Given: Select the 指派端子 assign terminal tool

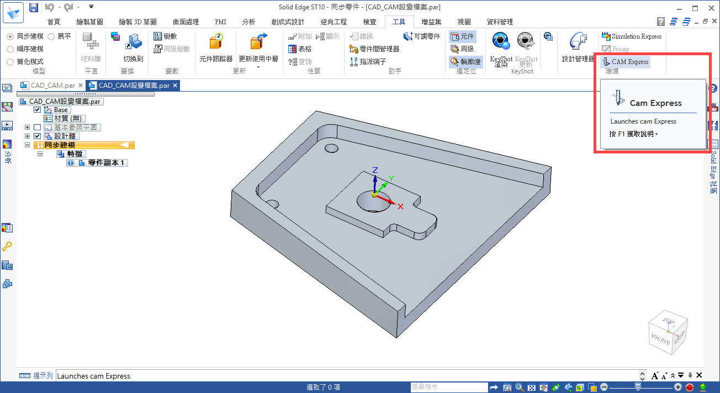Looking at the screenshot, I should (368, 62).
